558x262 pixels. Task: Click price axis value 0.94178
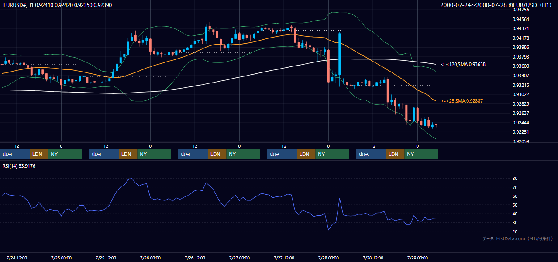(x=520, y=38)
